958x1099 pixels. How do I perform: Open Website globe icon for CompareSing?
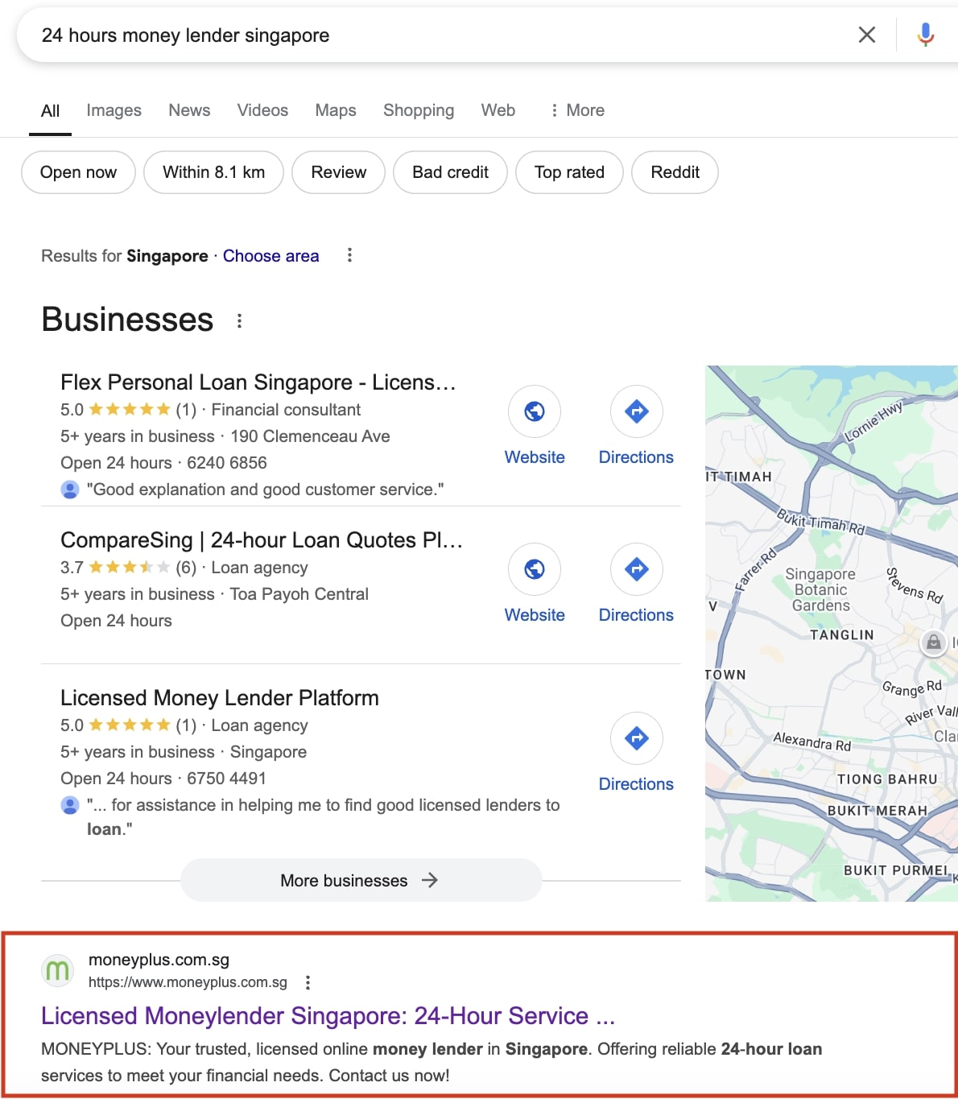click(535, 569)
